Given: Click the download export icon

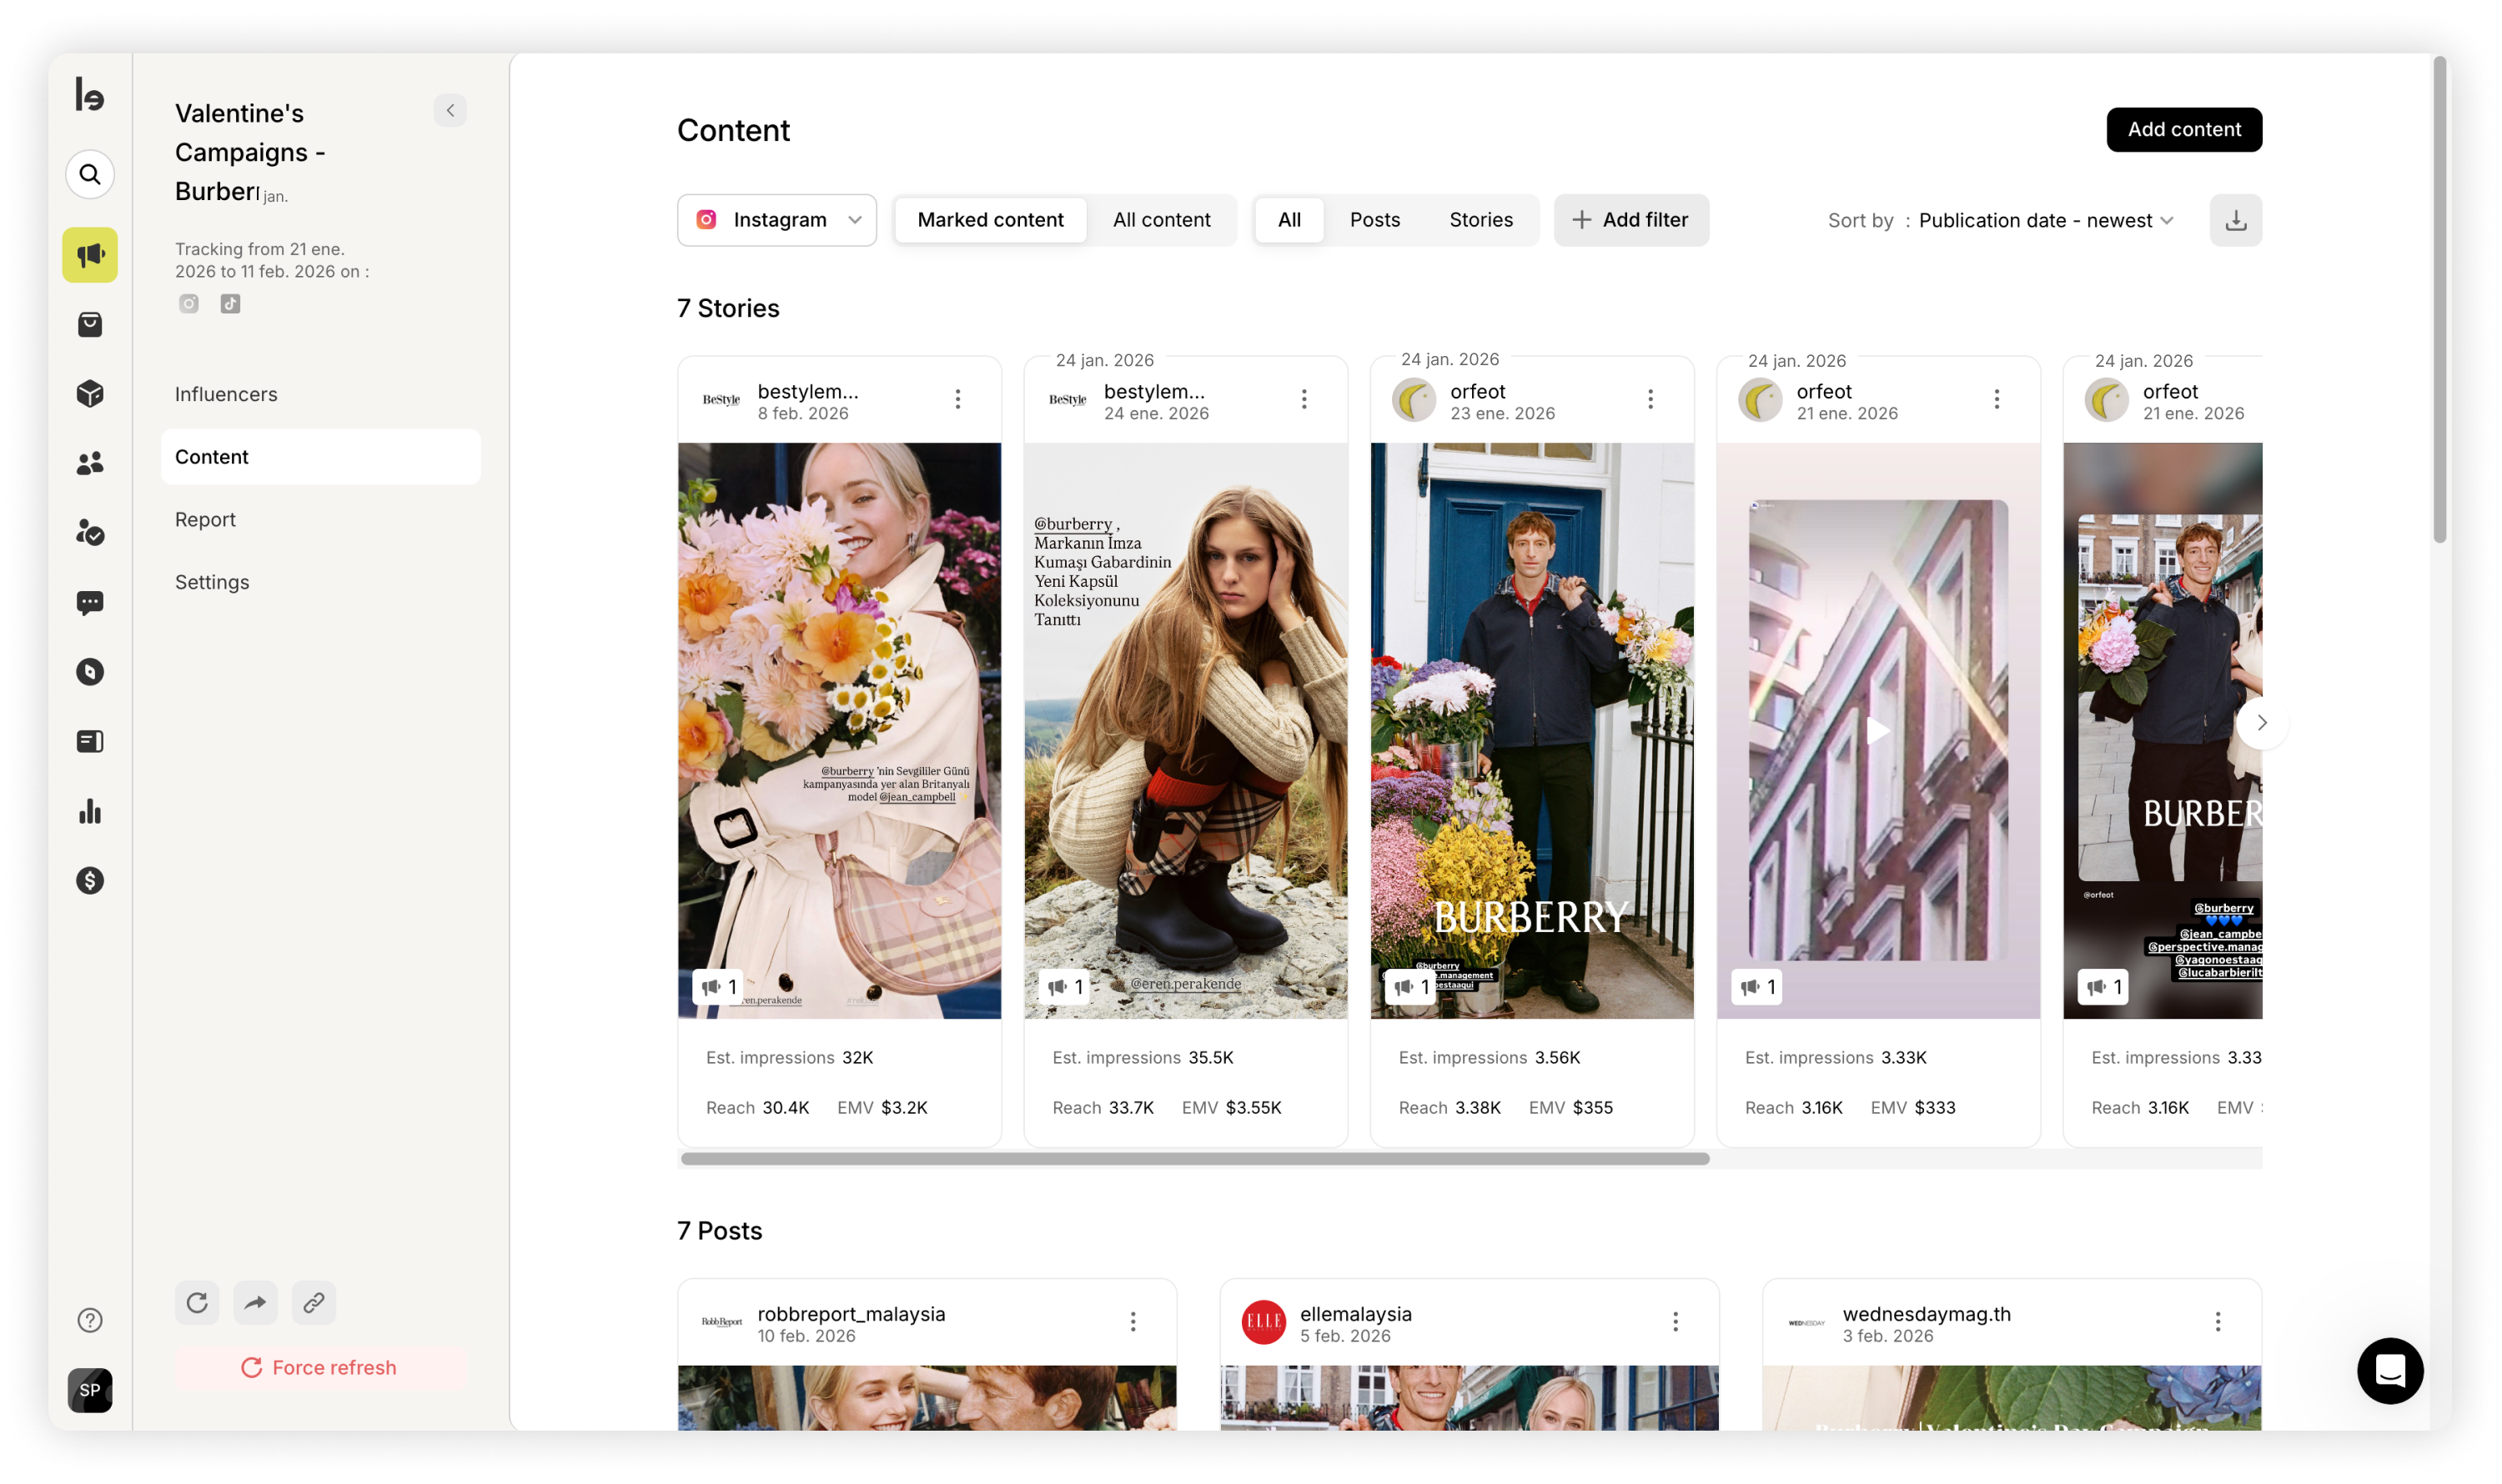Looking at the screenshot, I should point(2235,221).
